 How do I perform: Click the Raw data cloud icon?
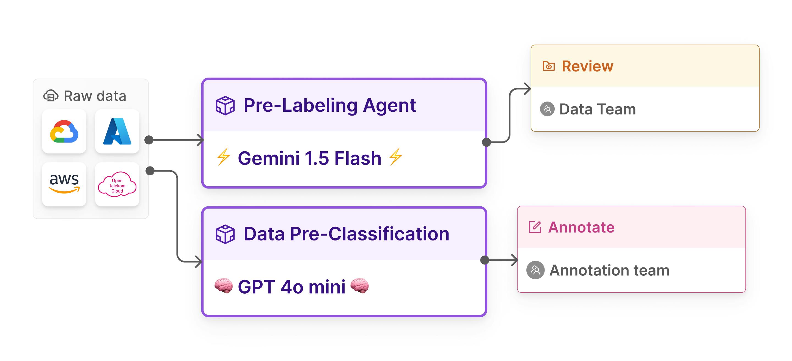[x=51, y=96]
